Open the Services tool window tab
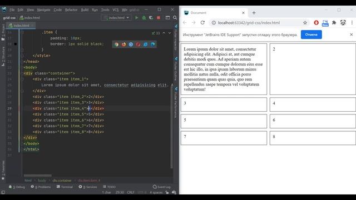The height and width of the screenshot is (200, 356). [88, 187]
